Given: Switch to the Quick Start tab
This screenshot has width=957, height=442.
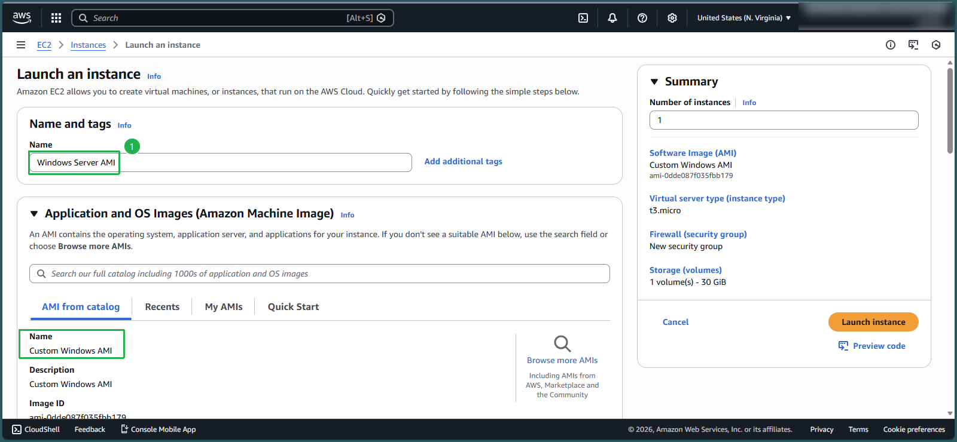Looking at the screenshot, I should coord(293,307).
